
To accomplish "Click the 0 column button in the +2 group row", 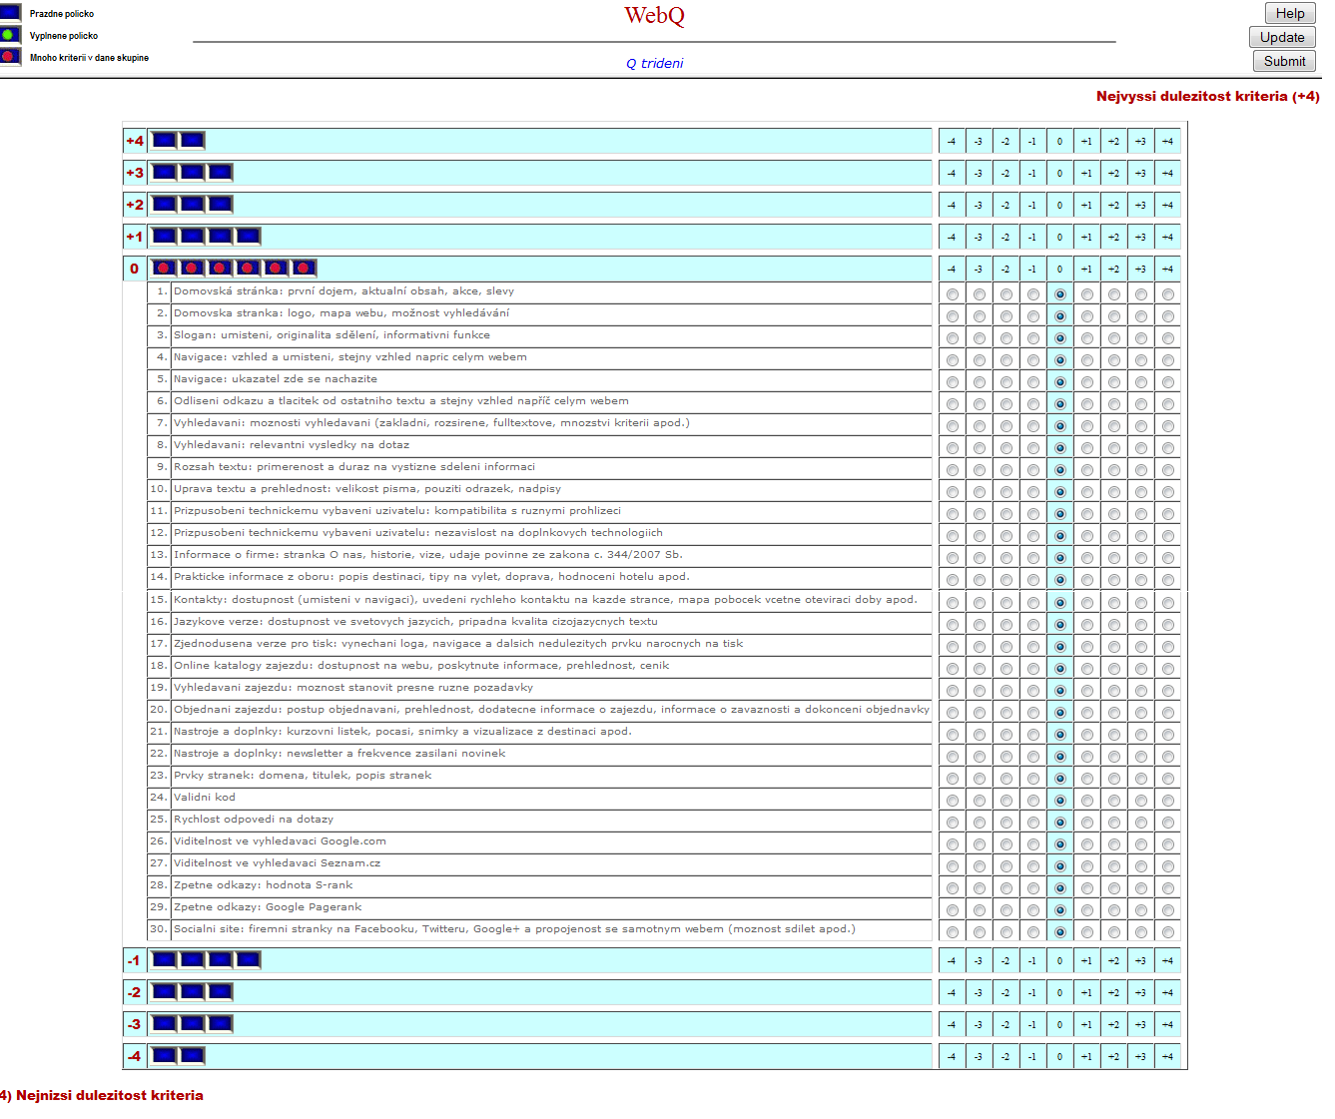I will pyautogui.click(x=1059, y=205).
